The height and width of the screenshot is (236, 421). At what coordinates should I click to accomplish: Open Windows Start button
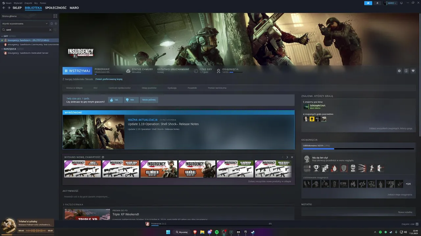[168, 232]
